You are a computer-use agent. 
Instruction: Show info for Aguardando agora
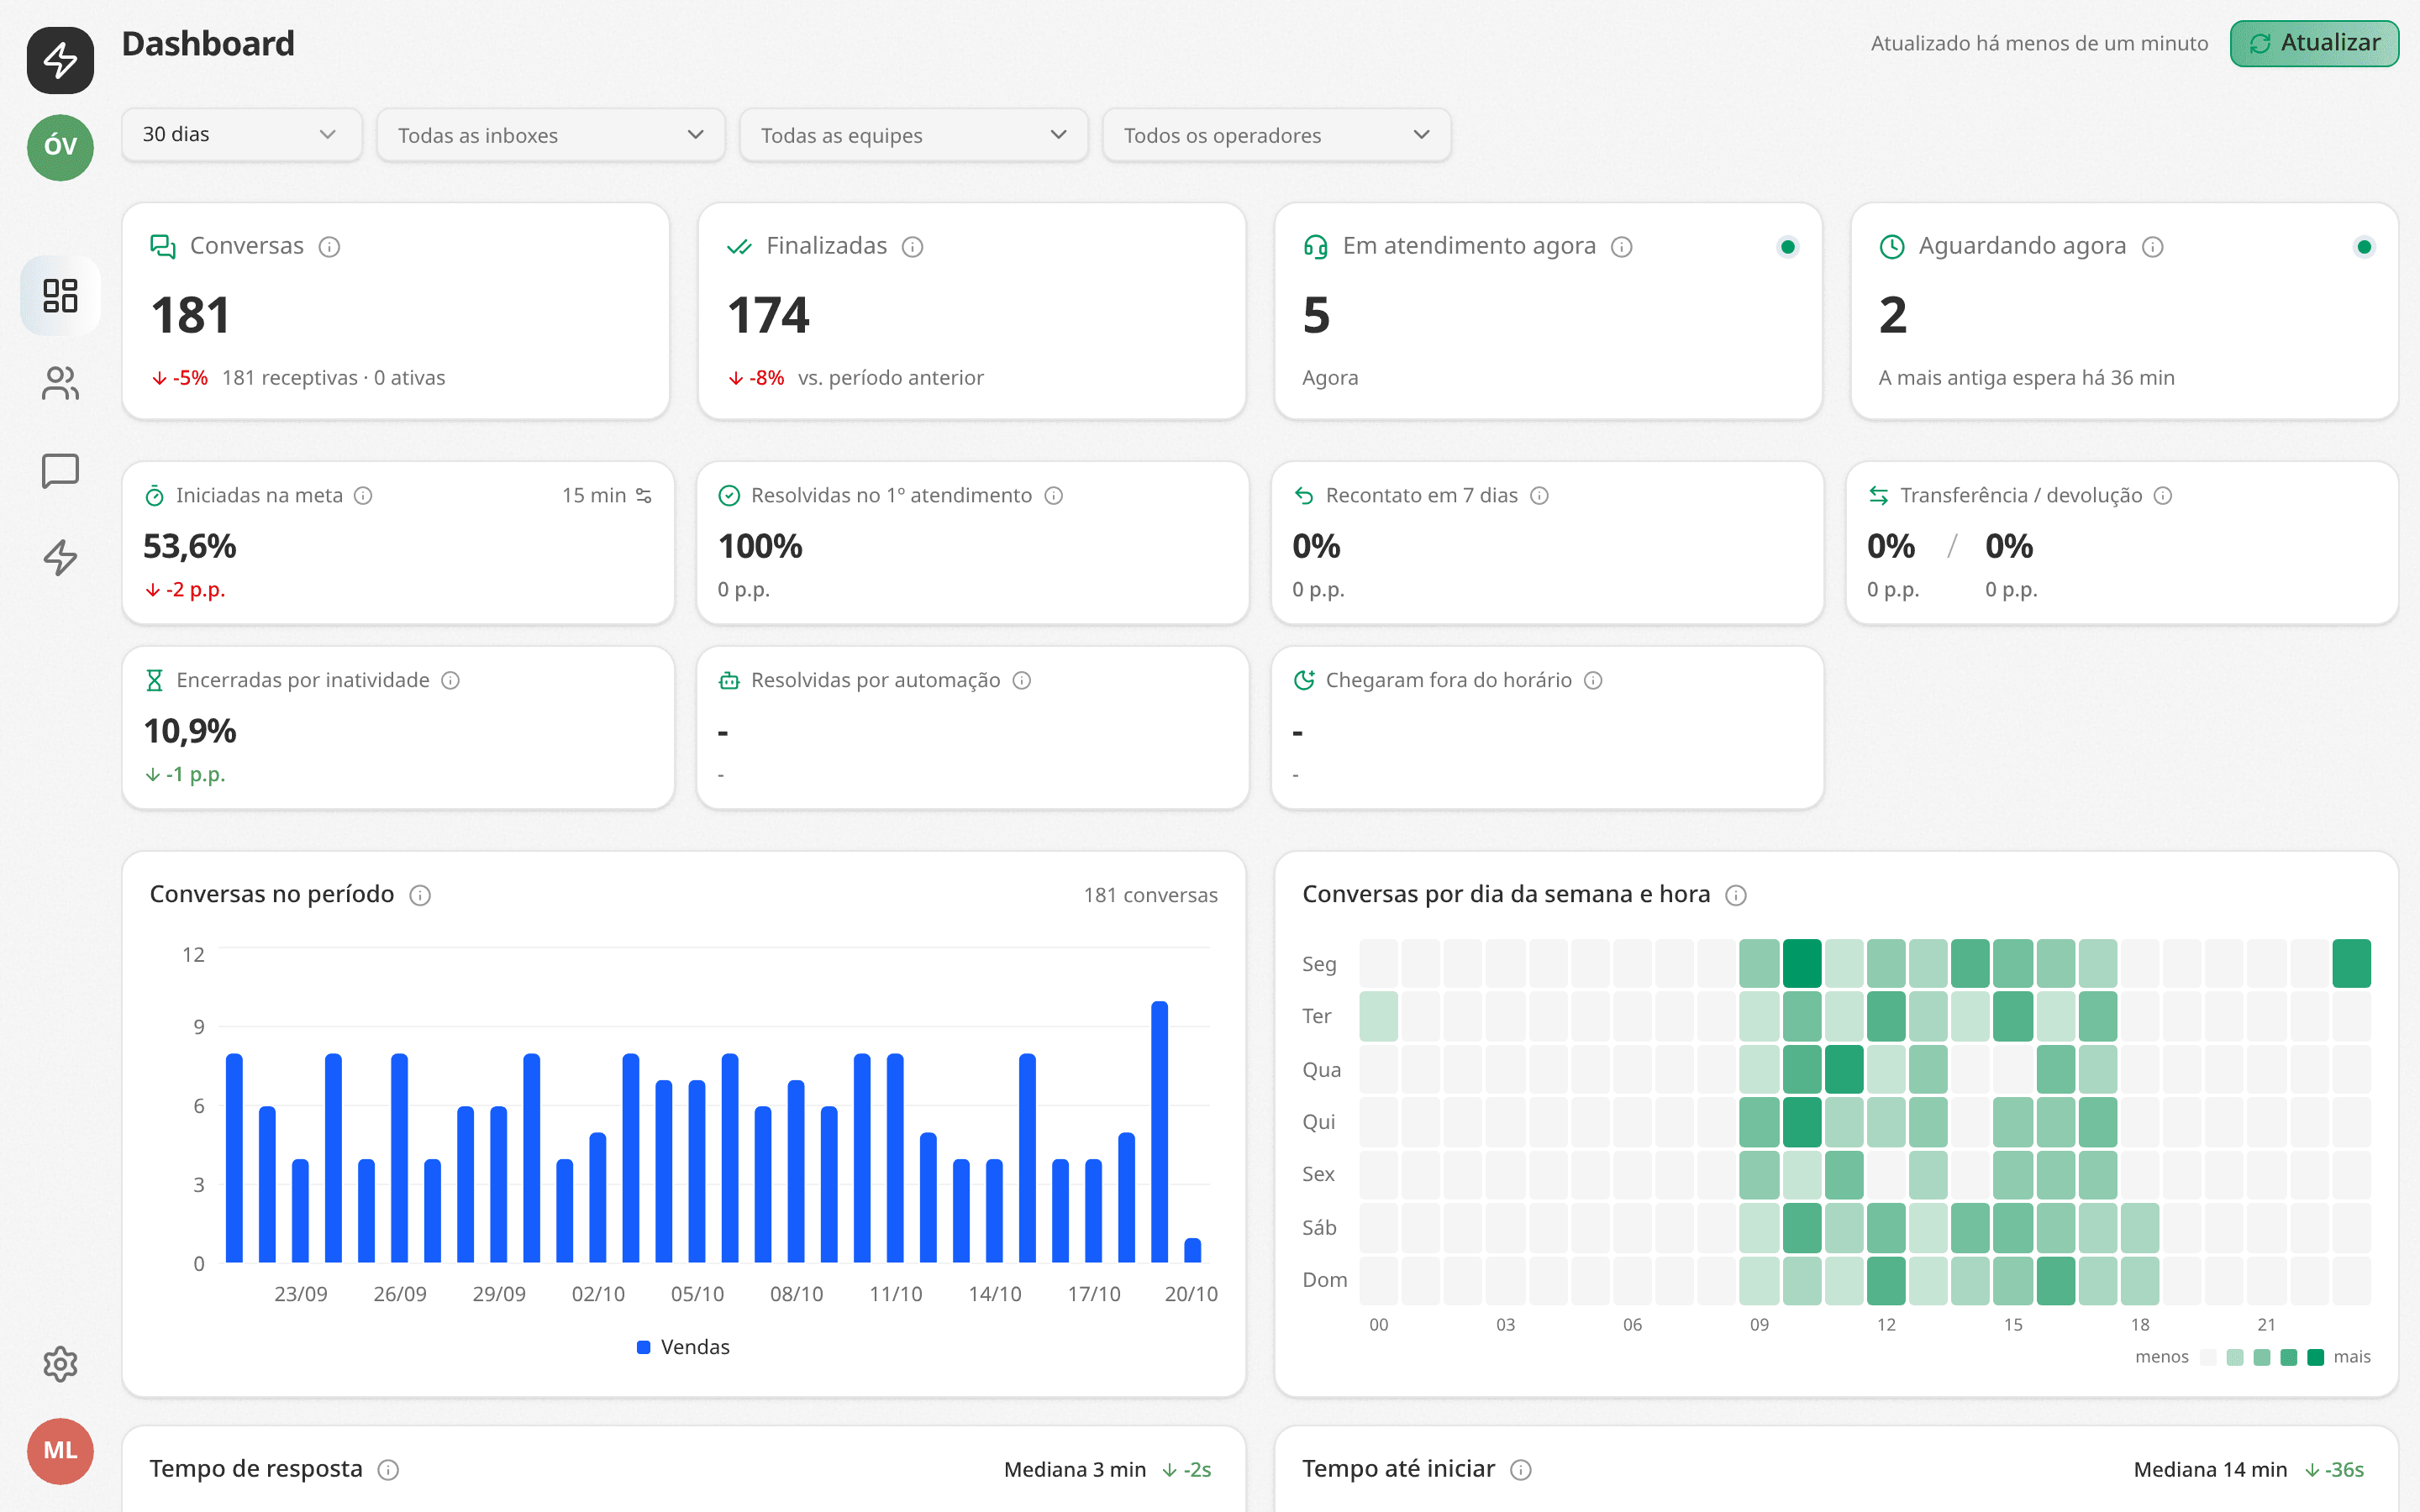coord(2152,247)
